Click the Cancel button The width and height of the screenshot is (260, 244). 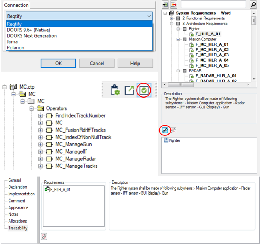97,63
